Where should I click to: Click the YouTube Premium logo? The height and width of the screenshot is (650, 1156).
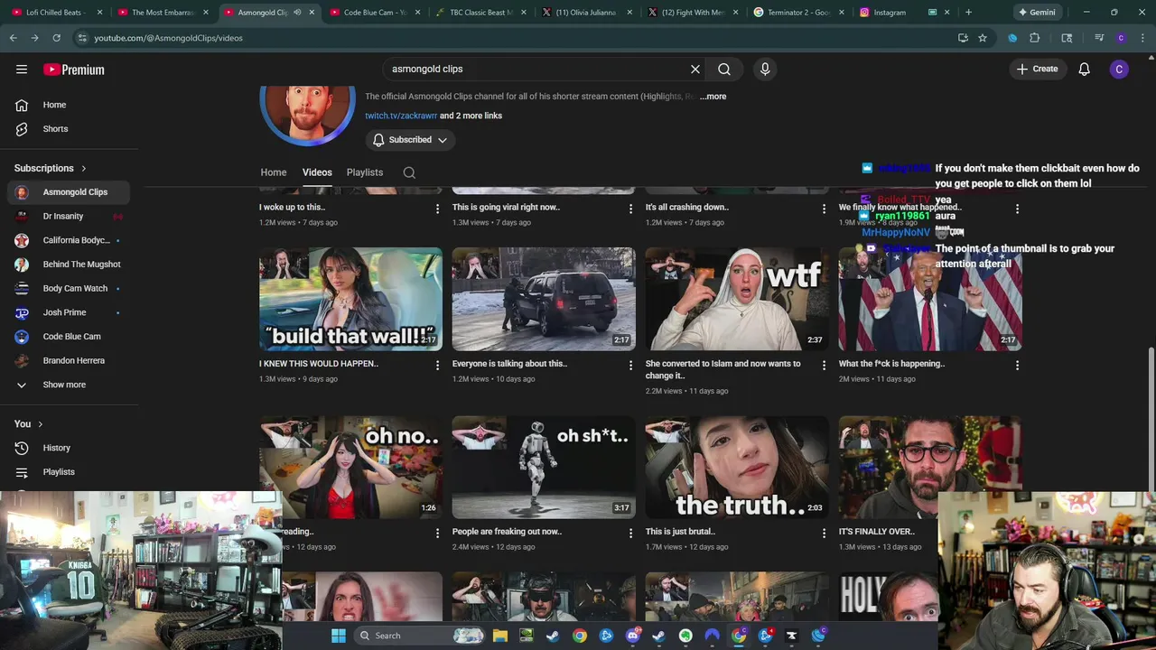(74, 70)
